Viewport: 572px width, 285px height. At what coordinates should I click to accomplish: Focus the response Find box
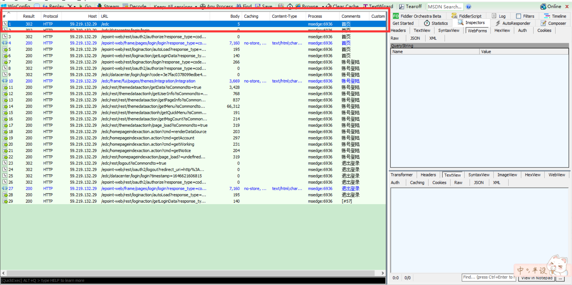(x=489, y=277)
